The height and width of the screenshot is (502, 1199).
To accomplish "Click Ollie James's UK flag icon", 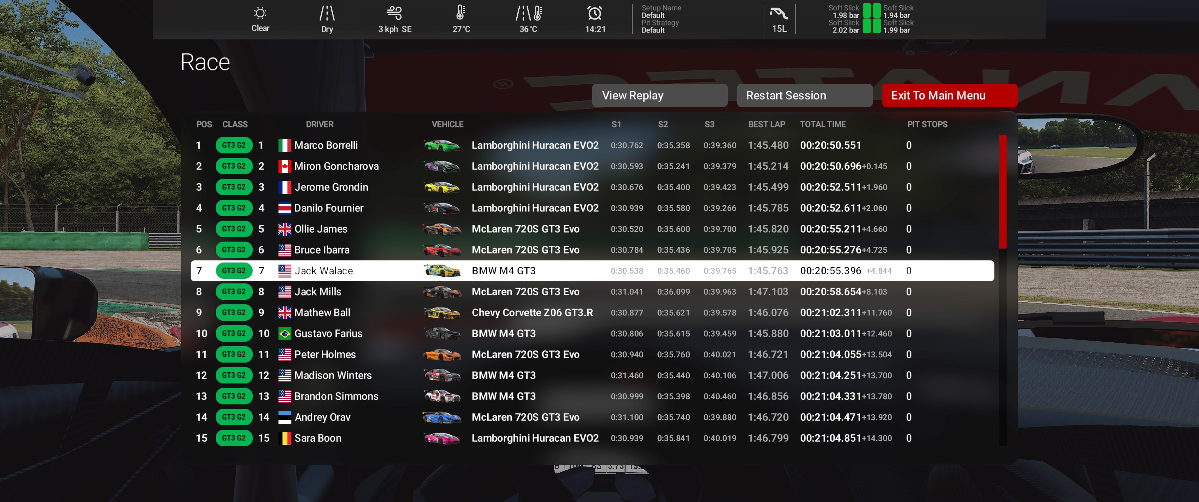I will 284,229.
